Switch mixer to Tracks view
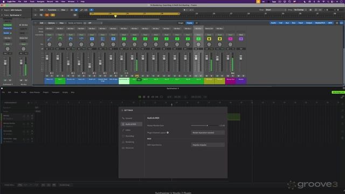The width and height of the screenshot is (345, 194). [189, 23]
